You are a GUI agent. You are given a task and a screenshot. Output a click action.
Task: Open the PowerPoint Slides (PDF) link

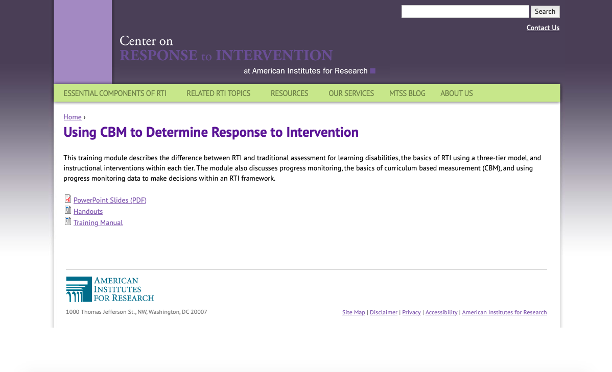(110, 200)
